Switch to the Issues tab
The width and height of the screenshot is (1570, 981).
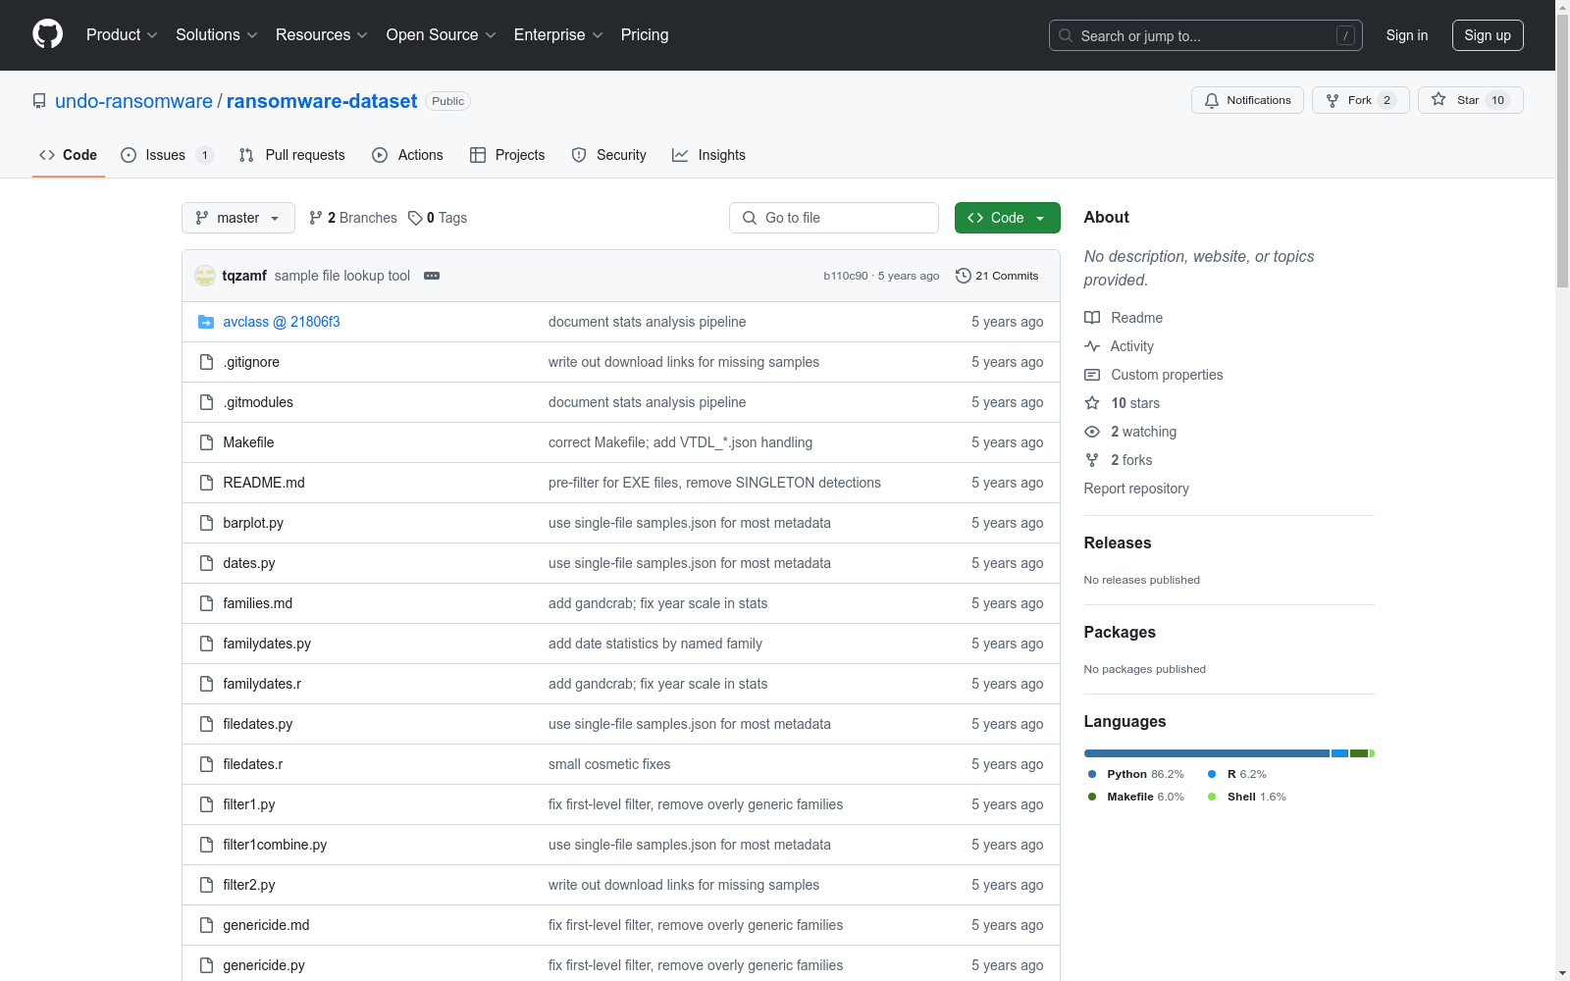[x=167, y=155]
